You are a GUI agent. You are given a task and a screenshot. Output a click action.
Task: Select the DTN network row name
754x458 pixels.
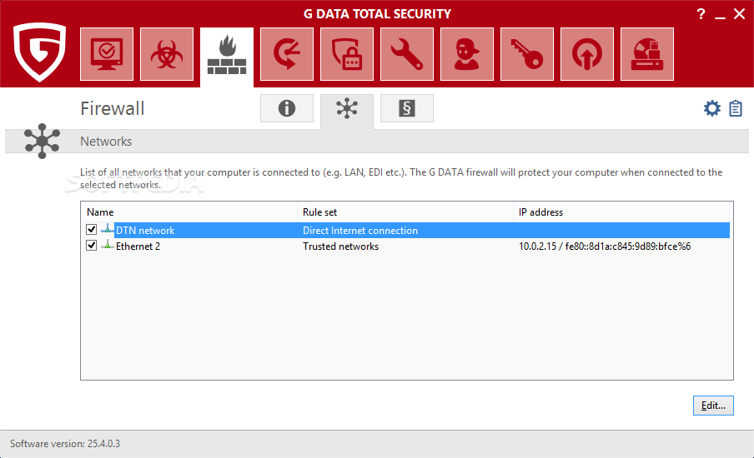(145, 231)
